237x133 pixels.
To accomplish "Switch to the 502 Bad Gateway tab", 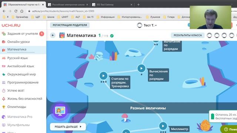I will [112, 5].
